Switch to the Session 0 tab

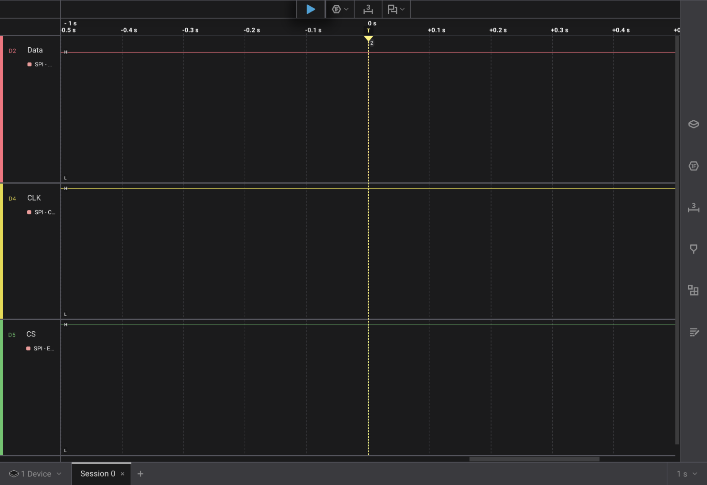(x=97, y=474)
